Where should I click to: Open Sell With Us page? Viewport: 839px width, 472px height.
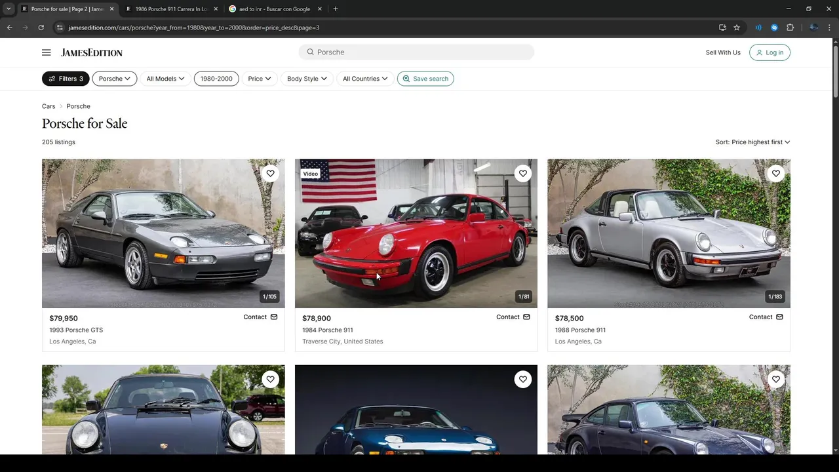pos(723,52)
